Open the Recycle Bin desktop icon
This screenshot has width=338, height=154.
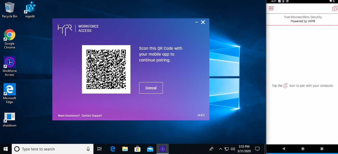point(10,10)
